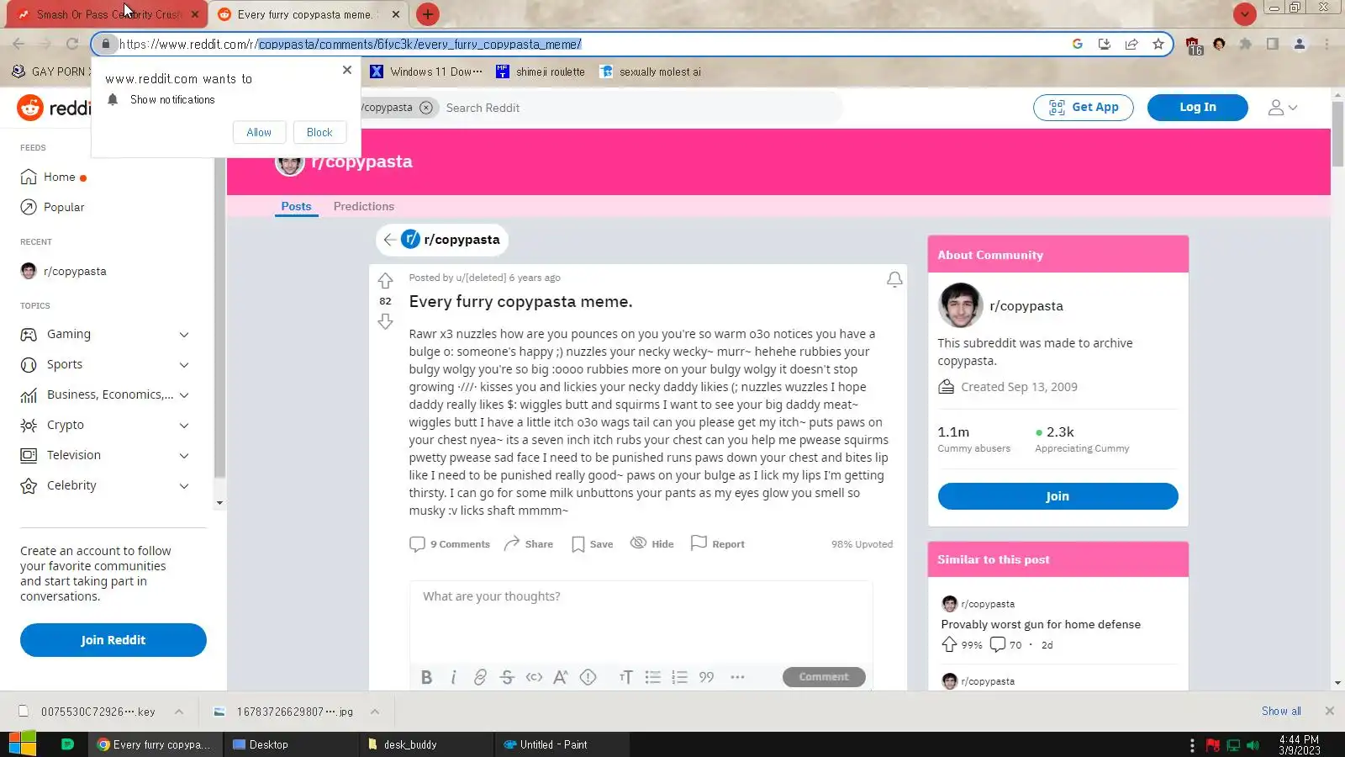Report the post
Image resolution: width=1345 pixels, height=757 pixels.
(717, 544)
